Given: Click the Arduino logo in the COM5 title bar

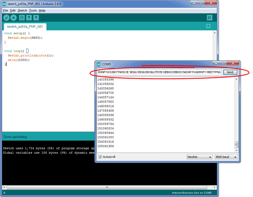Looking at the screenshot, I should (x=98, y=64).
